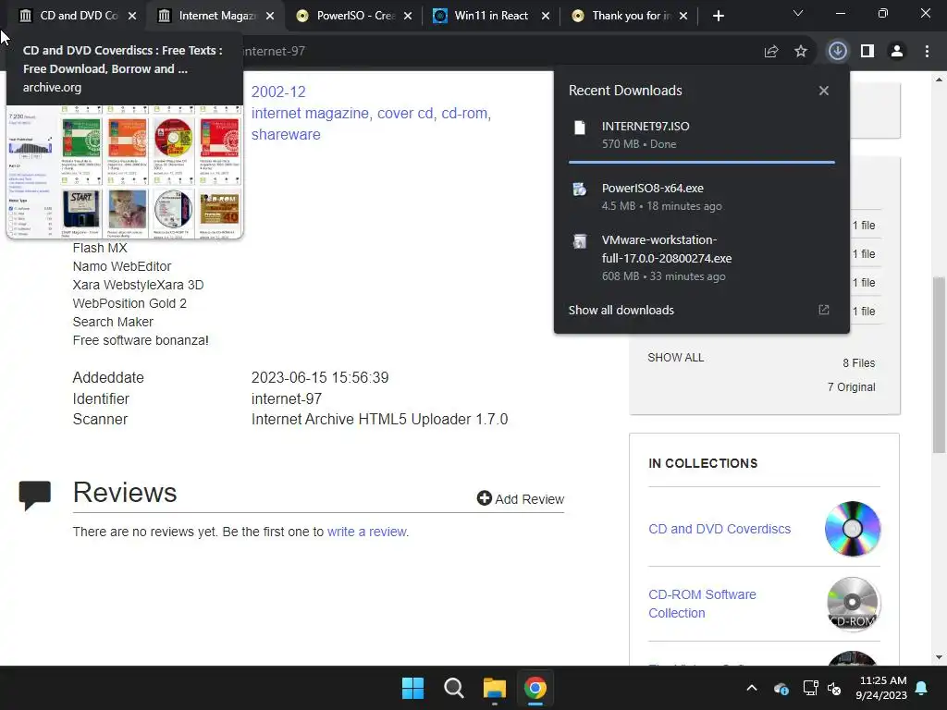Click the scrollbar down arrow
The height and width of the screenshot is (710, 947).
[x=939, y=657]
